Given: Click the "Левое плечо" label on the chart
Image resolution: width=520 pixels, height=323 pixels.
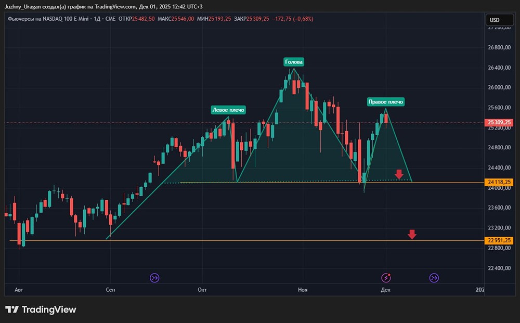Looking at the screenshot, I should [229, 110].
